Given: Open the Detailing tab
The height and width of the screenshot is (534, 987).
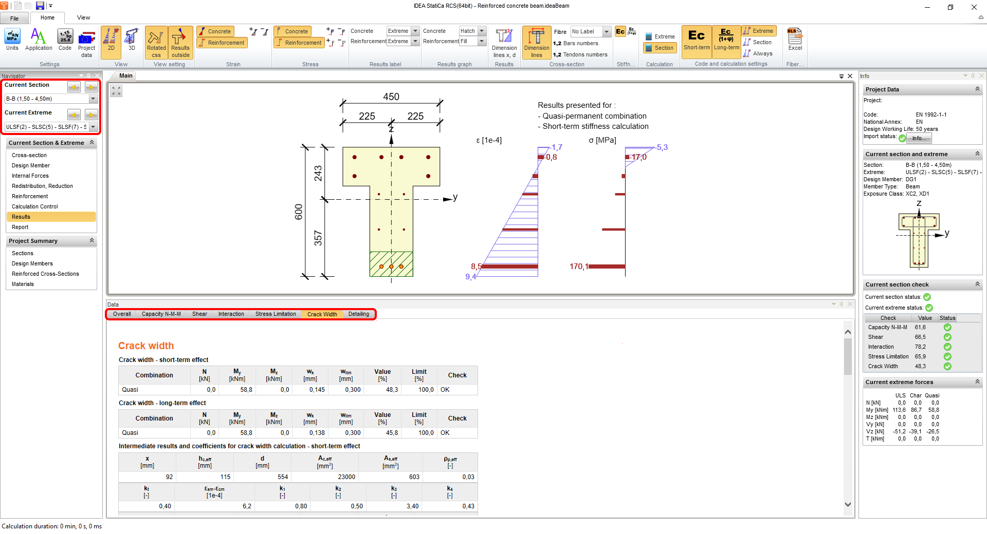Looking at the screenshot, I should (359, 314).
